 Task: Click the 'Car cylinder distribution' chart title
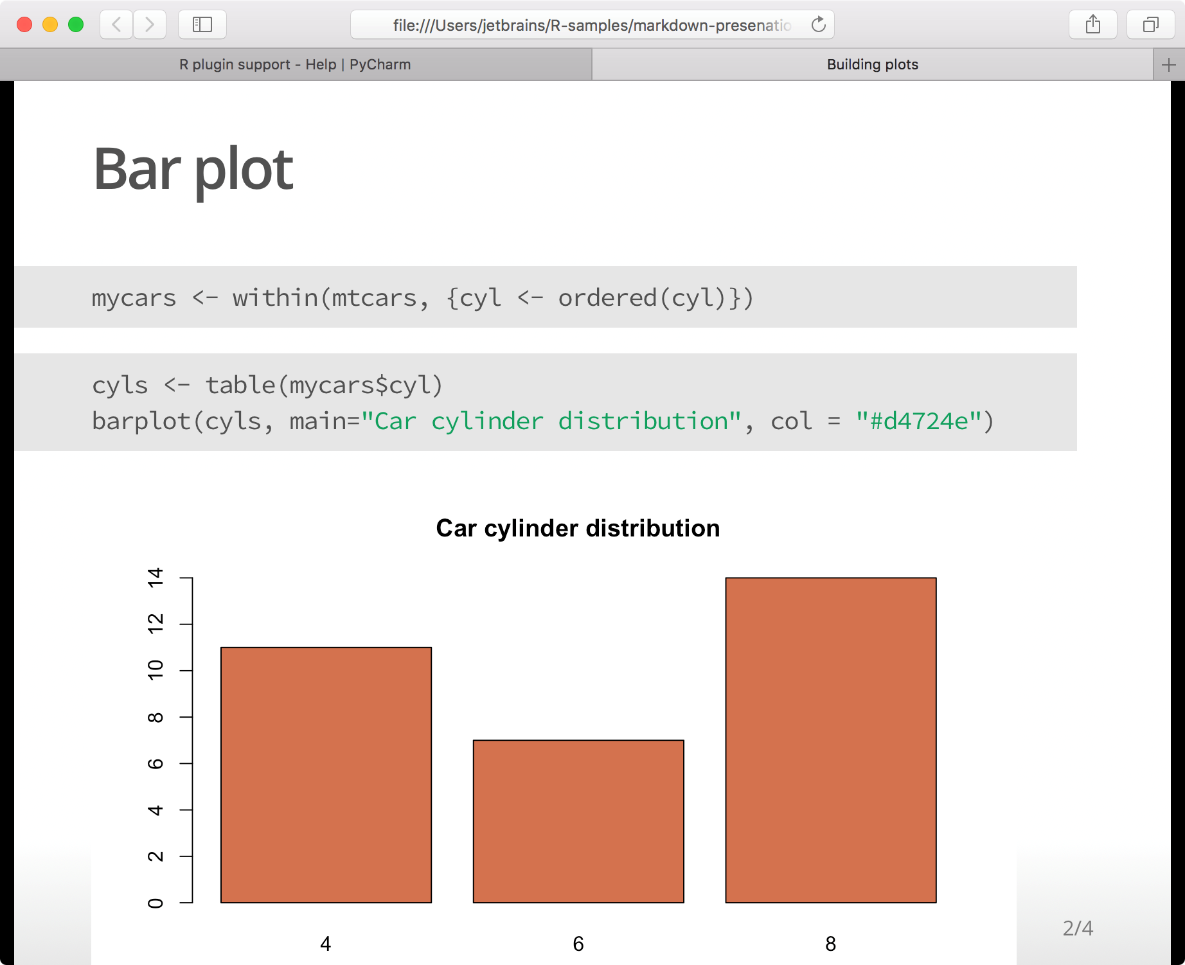pos(578,528)
